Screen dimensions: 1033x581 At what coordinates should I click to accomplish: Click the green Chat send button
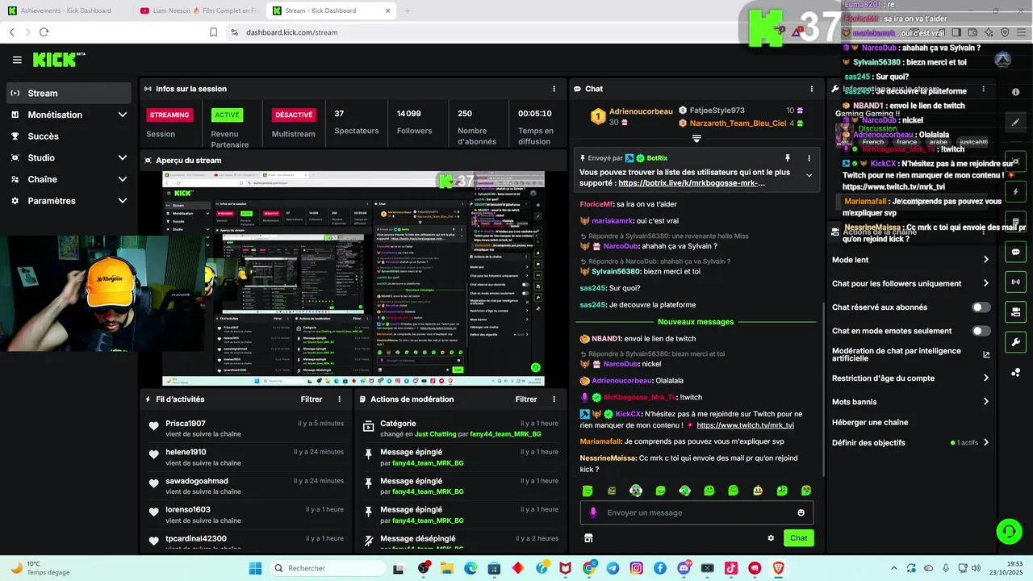[798, 537]
